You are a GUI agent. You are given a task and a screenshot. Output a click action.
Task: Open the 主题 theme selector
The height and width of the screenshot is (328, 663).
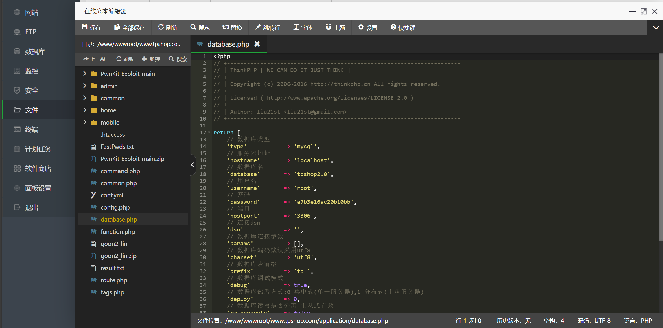pyautogui.click(x=335, y=27)
